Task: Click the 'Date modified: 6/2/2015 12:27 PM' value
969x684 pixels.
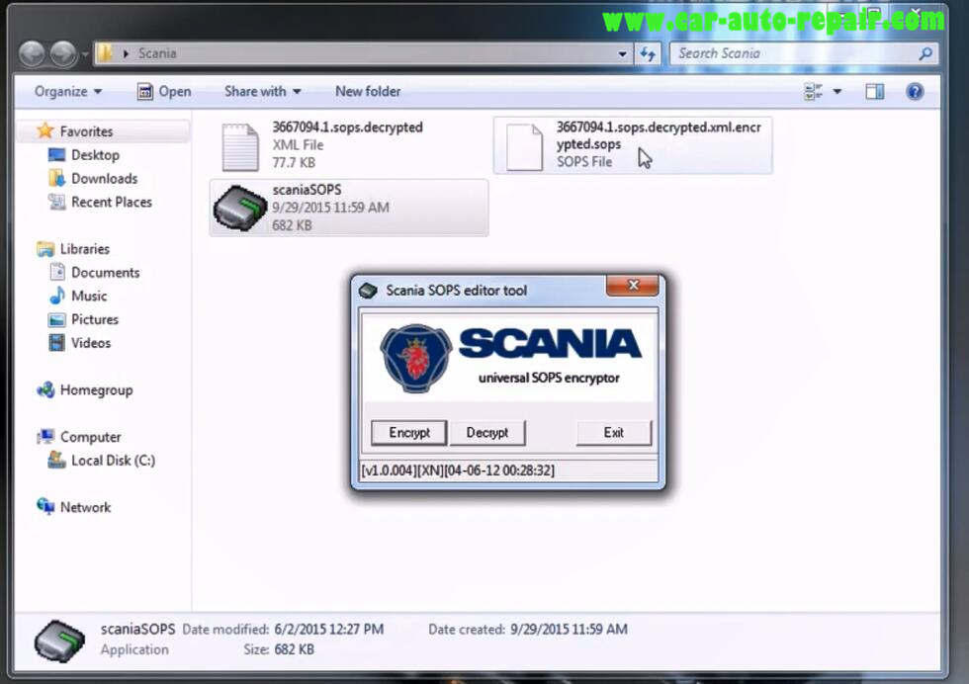Action: click(328, 630)
